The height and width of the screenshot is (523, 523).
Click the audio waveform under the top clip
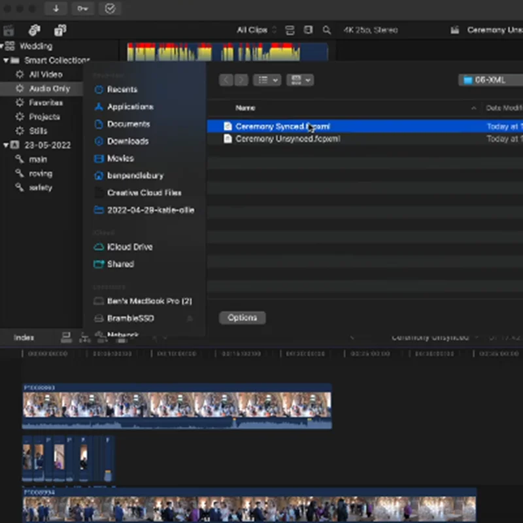click(x=177, y=423)
